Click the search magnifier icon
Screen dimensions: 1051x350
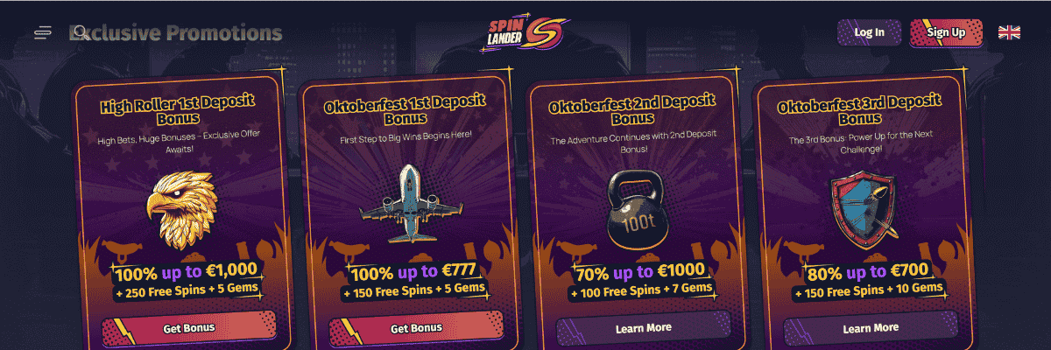coord(81,33)
